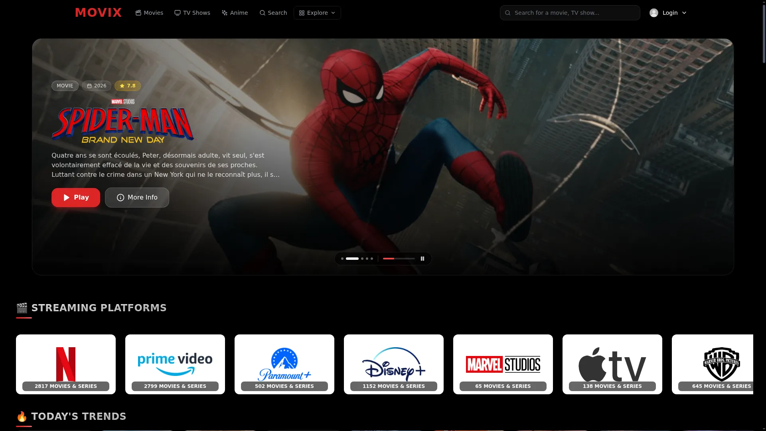Image resolution: width=766 pixels, height=431 pixels.
Task: Open the Search page link
Action: [x=273, y=13]
